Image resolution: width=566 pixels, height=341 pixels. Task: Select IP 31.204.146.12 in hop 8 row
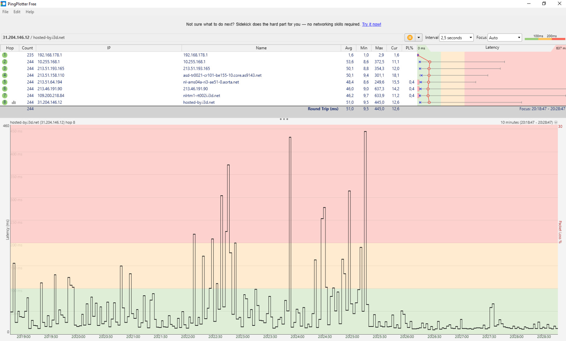(x=50, y=102)
